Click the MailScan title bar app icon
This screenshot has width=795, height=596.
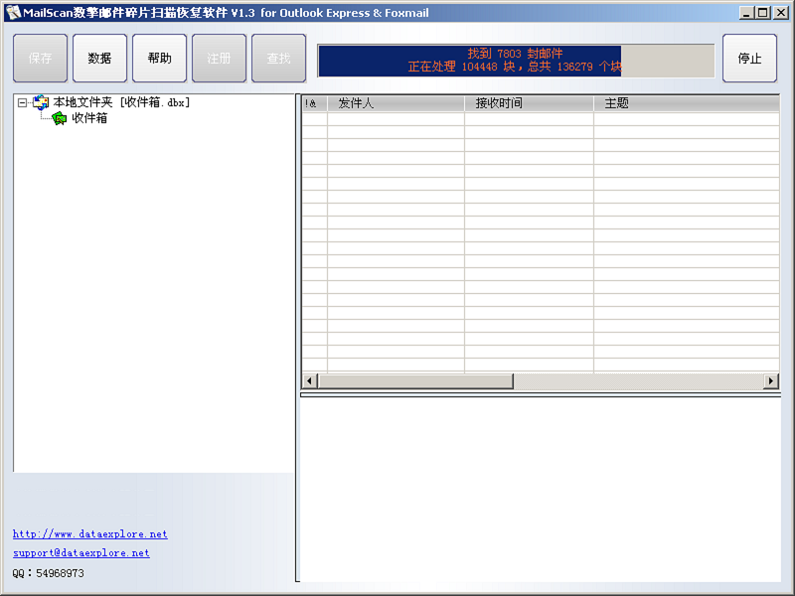click(14, 13)
